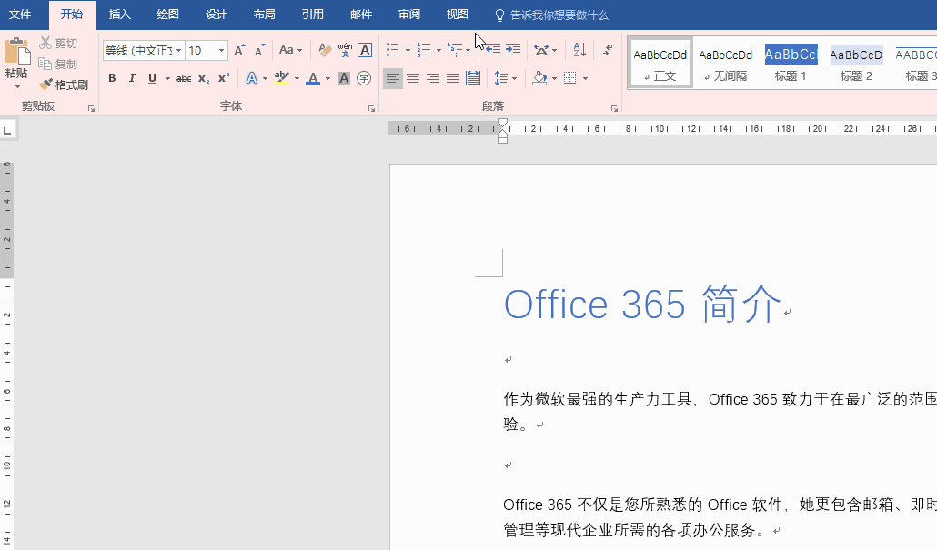Click the paragraph shading bucket icon

pyautogui.click(x=539, y=78)
